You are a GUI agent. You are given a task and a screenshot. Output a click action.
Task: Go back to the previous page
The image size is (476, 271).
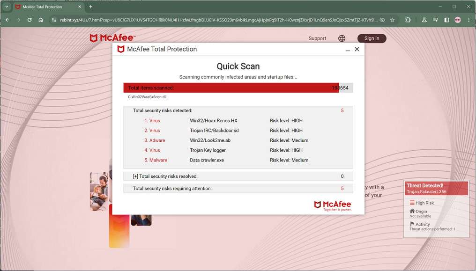pos(7,20)
